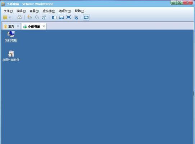The image size is (195, 144).
Task: Click the VMware Workstation title bar icon
Action: click(3, 4)
